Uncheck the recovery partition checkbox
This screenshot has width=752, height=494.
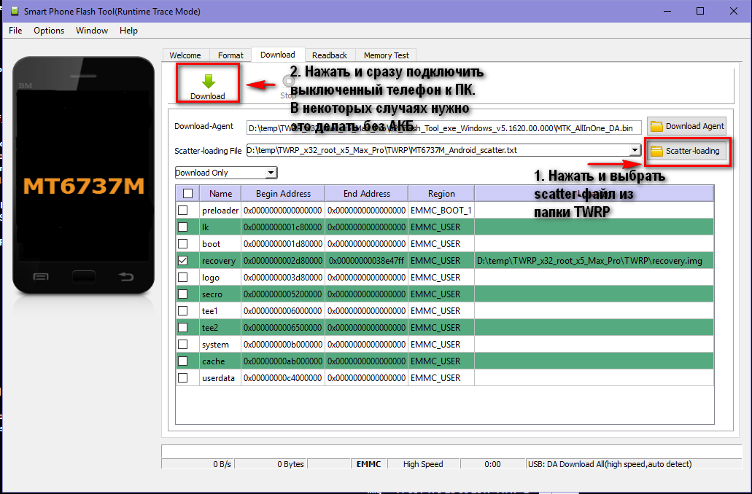[183, 261]
